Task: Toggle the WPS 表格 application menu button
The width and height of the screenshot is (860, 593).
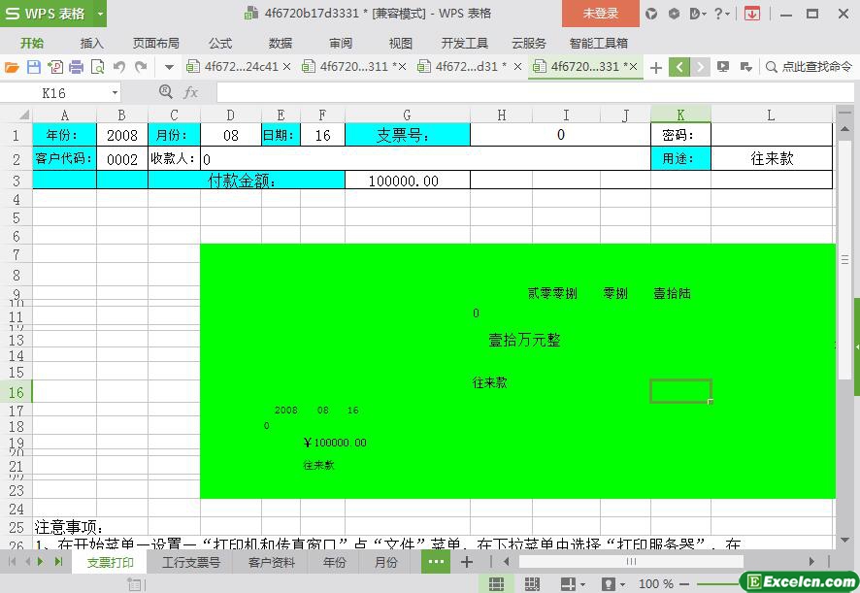Action: [x=53, y=14]
